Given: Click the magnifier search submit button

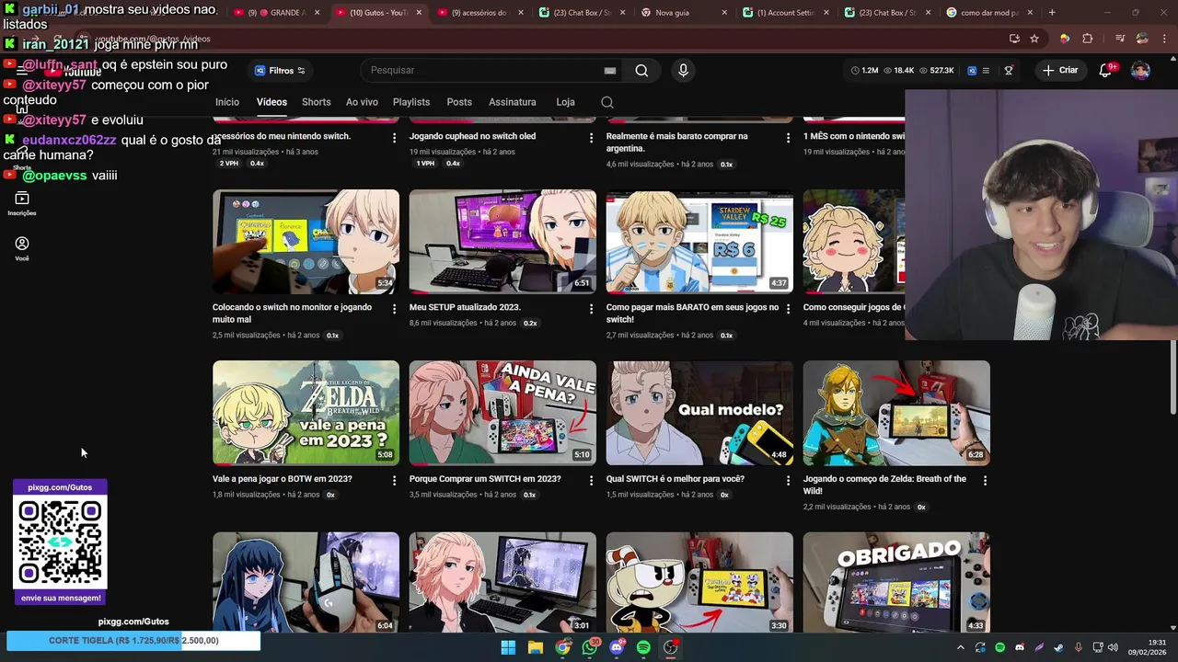Looking at the screenshot, I should pos(641,71).
